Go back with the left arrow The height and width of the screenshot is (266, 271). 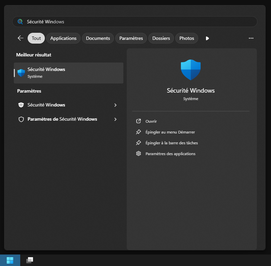(x=21, y=38)
